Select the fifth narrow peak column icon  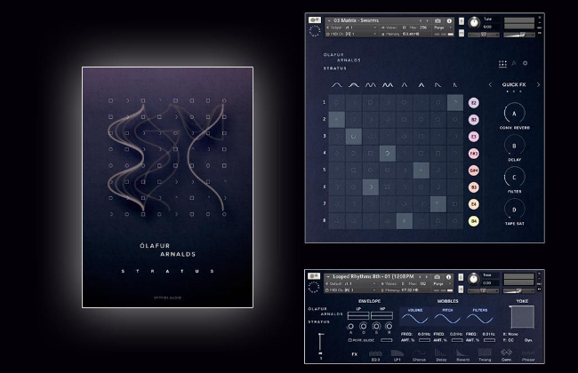pyautogui.click(x=405, y=85)
